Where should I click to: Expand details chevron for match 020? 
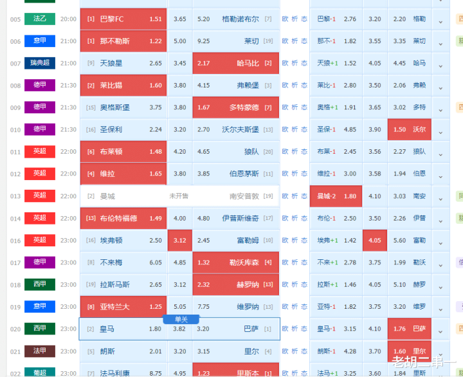[440, 332]
